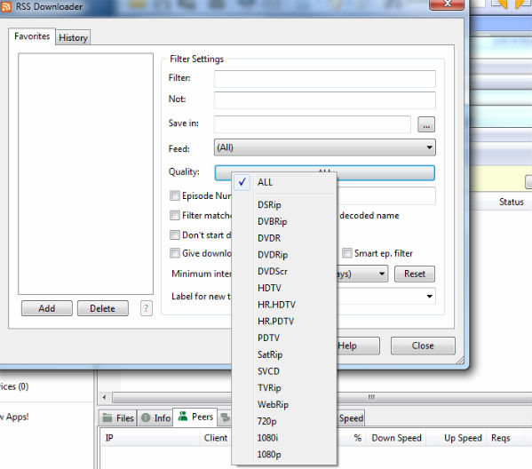Image resolution: width=532 pixels, height=469 pixels.
Task: Expand the Feed (All) dropdown
Action: point(325,147)
